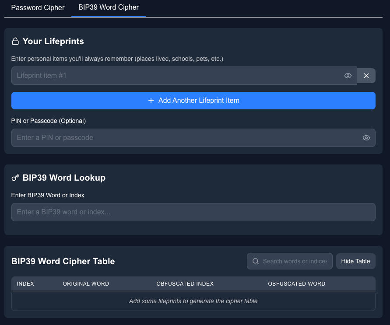Select the BIP39 Word Cipher tab
This screenshot has width=390, height=325.
pyautogui.click(x=108, y=8)
